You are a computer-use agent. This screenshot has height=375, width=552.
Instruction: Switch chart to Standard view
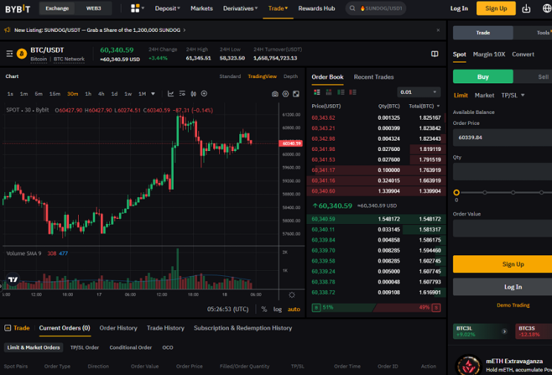click(x=230, y=77)
